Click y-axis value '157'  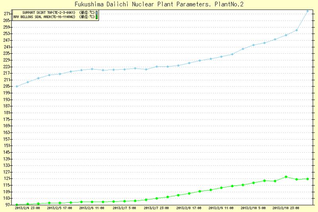point(6,139)
